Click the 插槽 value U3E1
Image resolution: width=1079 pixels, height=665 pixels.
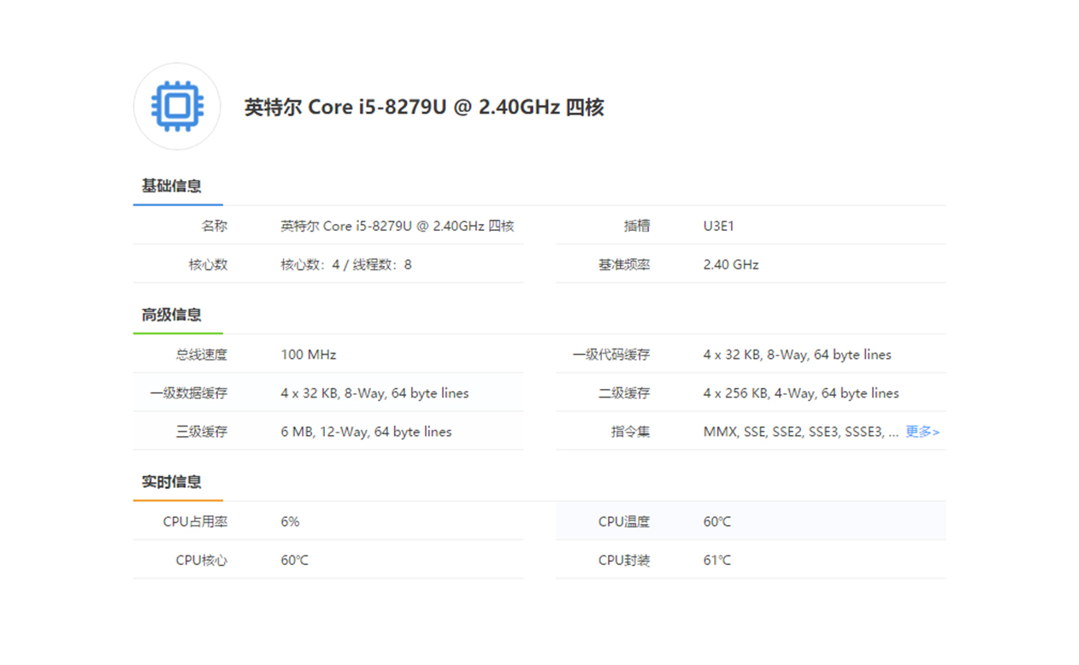pyautogui.click(x=719, y=226)
